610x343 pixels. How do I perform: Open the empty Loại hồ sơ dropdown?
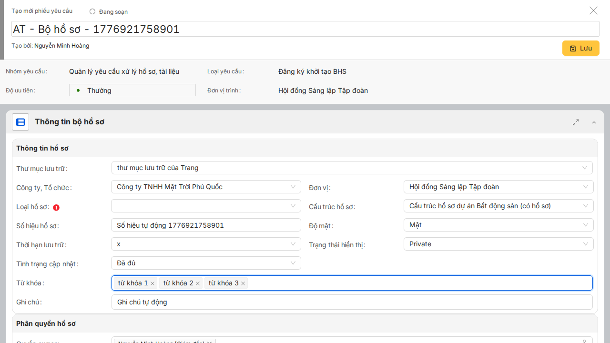click(x=206, y=206)
